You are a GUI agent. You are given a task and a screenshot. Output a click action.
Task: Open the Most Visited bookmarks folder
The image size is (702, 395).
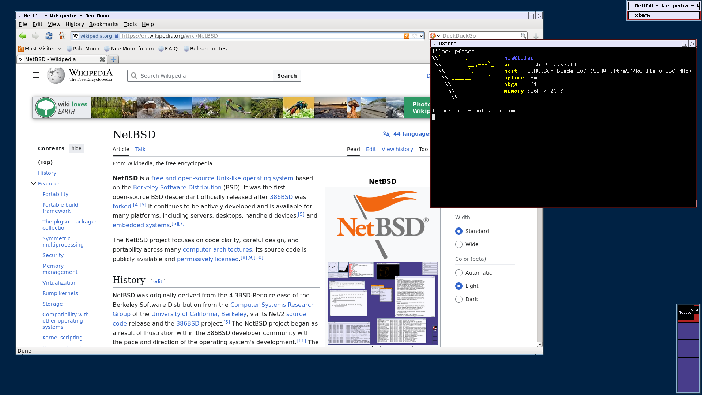click(39, 49)
